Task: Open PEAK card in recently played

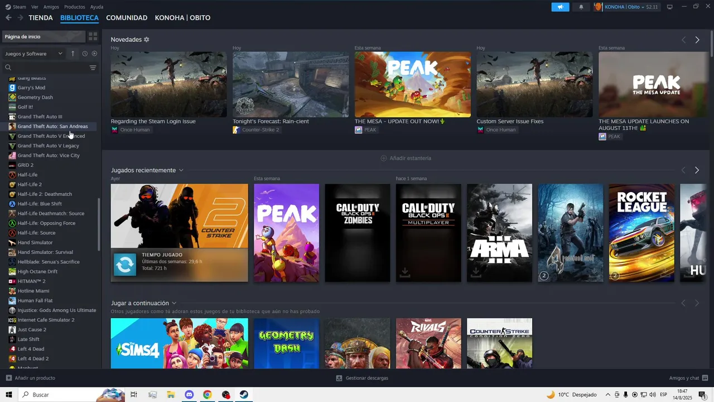Action: (286, 233)
